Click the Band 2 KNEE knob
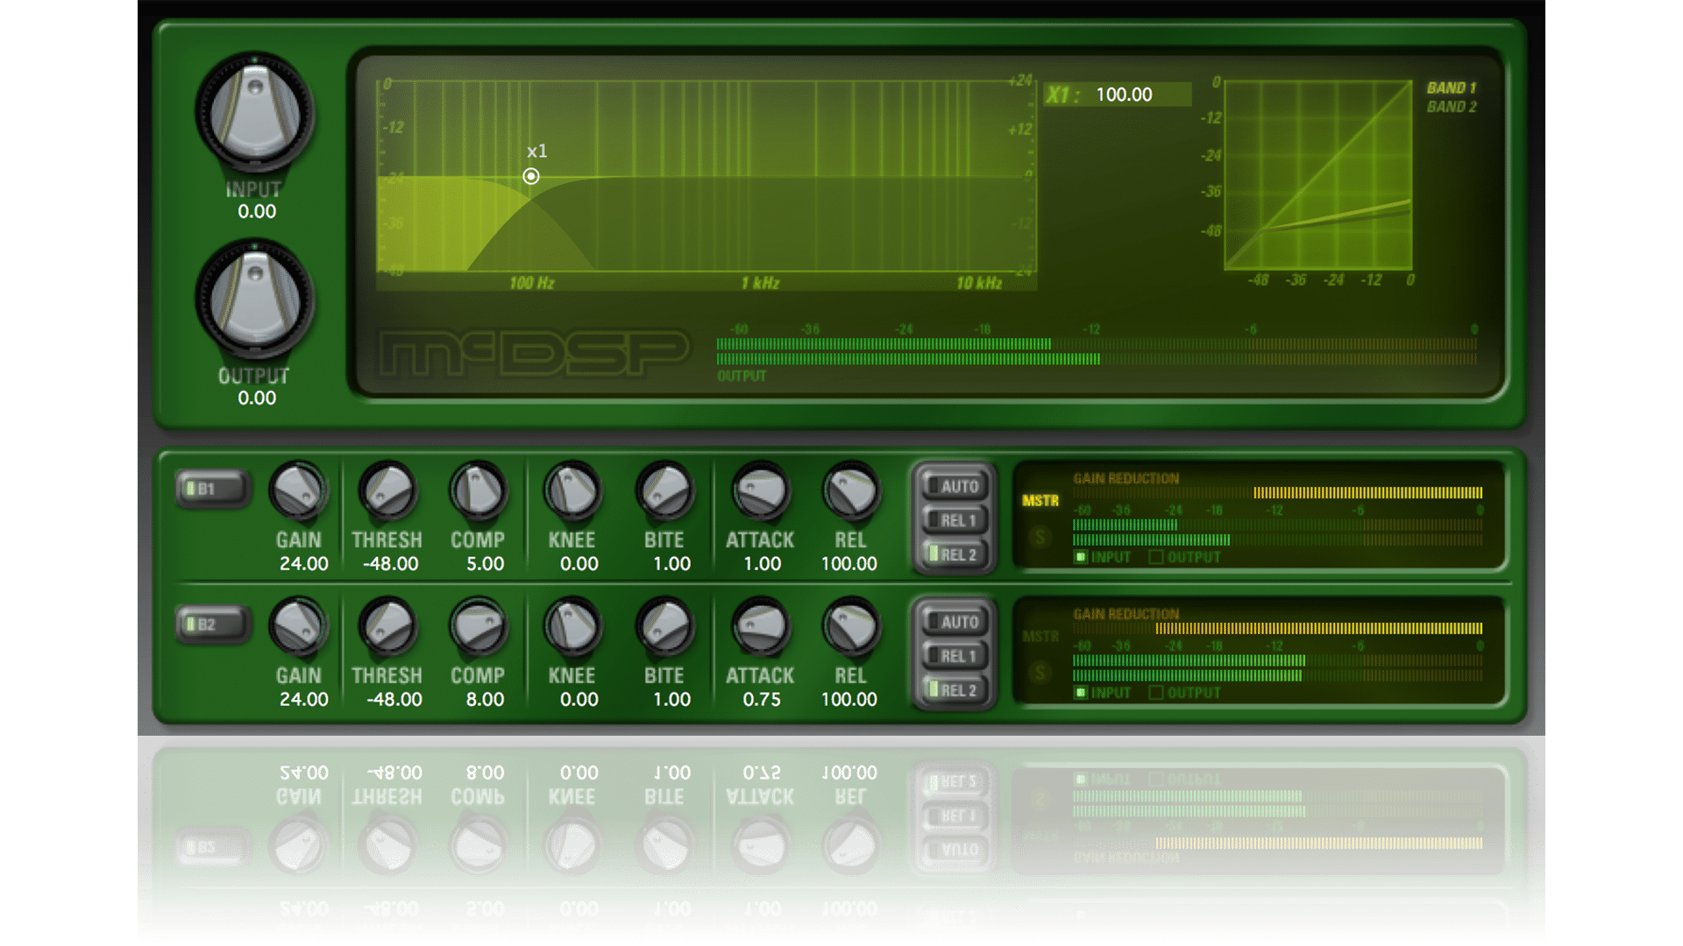The height and width of the screenshot is (946, 1683). (x=572, y=626)
